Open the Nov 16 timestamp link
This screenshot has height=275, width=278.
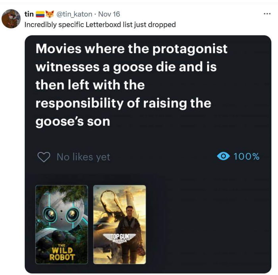coord(109,14)
